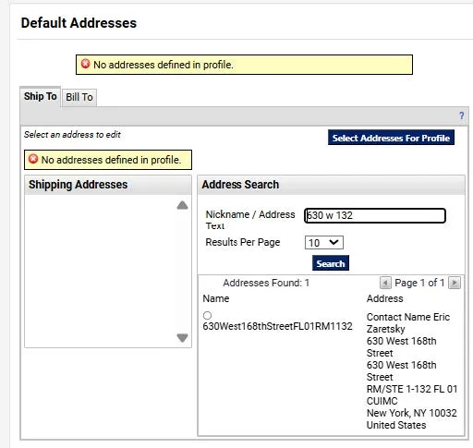Click the Results Per Page label
The width and height of the screenshot is (473, 448).
(x=243, y=242)
